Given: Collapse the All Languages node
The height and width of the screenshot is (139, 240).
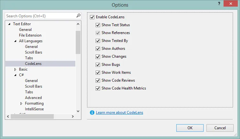Looking at the screenshot, I should (15, 41).
